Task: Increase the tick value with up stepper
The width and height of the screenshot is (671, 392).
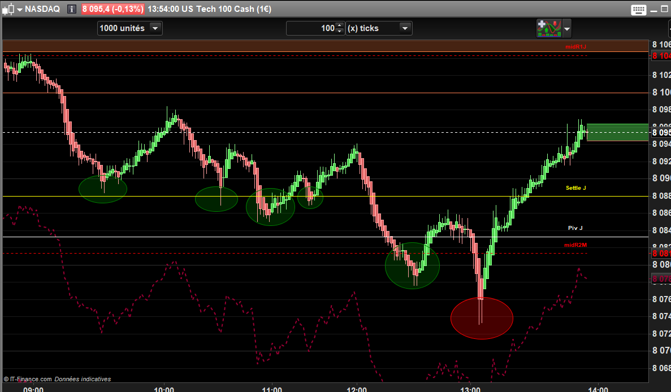Action: click(x=340, y=25)
